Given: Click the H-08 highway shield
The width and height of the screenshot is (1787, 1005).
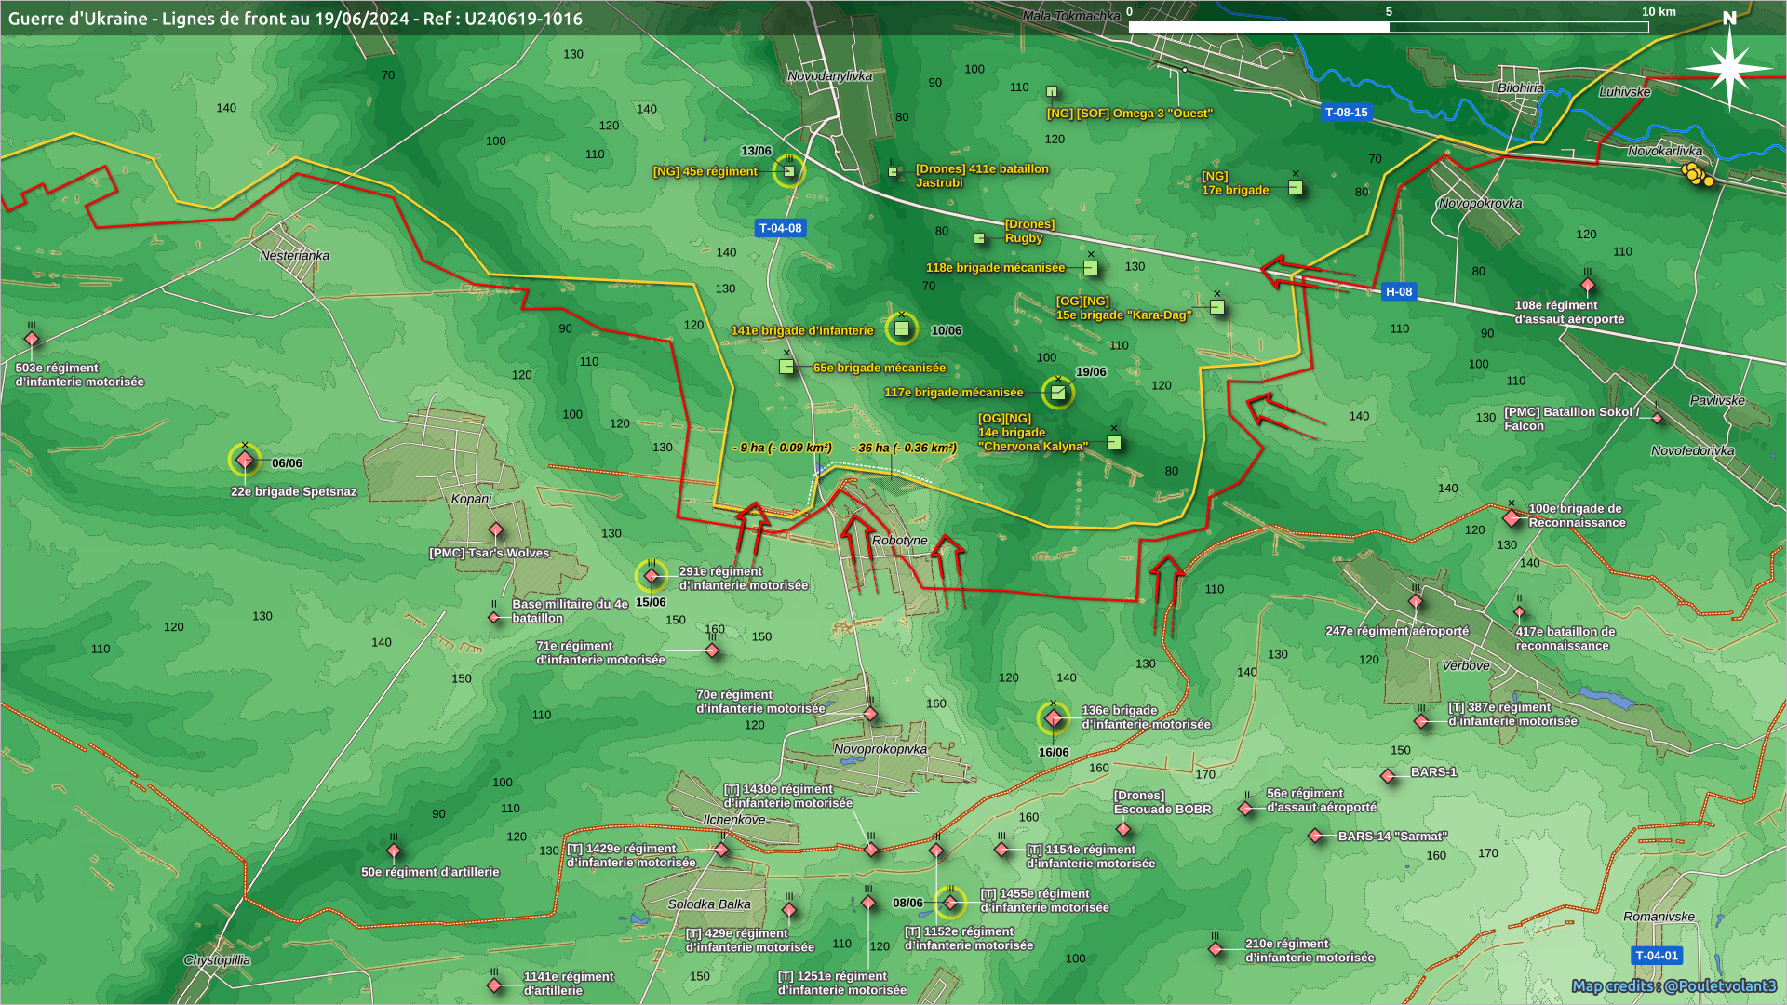Looking at the screenshot, I should [1398, 291].
